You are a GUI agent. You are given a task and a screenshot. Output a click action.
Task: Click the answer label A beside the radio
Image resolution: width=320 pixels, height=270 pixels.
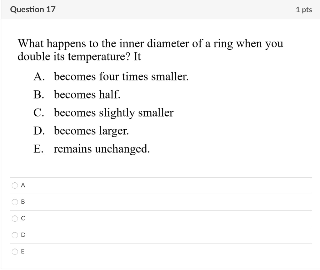(23, 185)
